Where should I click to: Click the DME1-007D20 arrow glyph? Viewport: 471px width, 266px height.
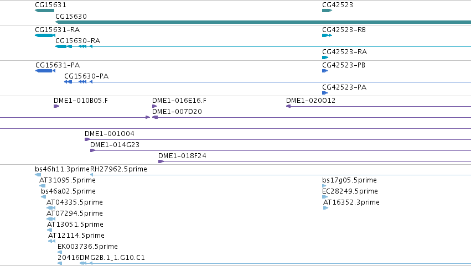click(155, 117)
